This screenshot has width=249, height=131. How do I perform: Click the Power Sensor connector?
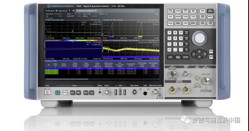coord(134,92)
